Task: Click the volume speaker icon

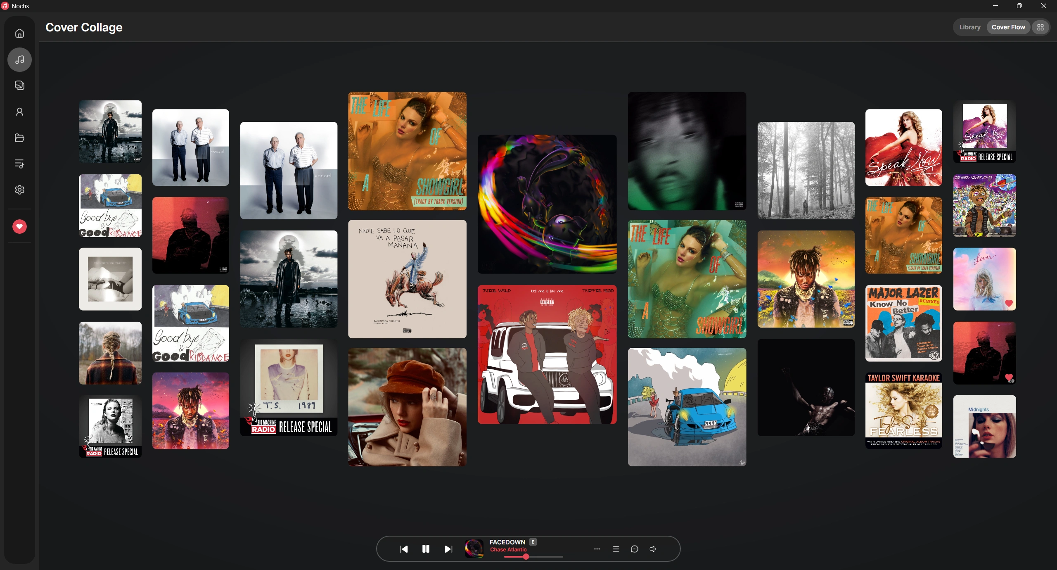Action: [653, 549]
